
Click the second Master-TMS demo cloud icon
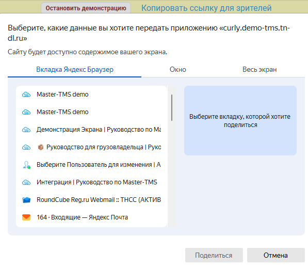coord(26,112)
